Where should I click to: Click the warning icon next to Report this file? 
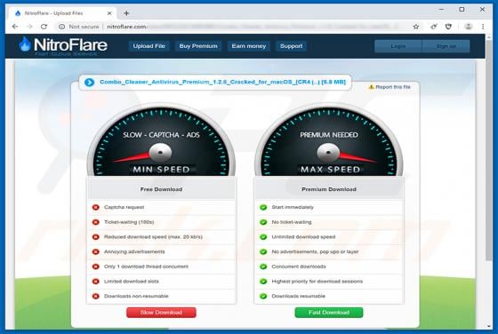[x=371, y=87]
